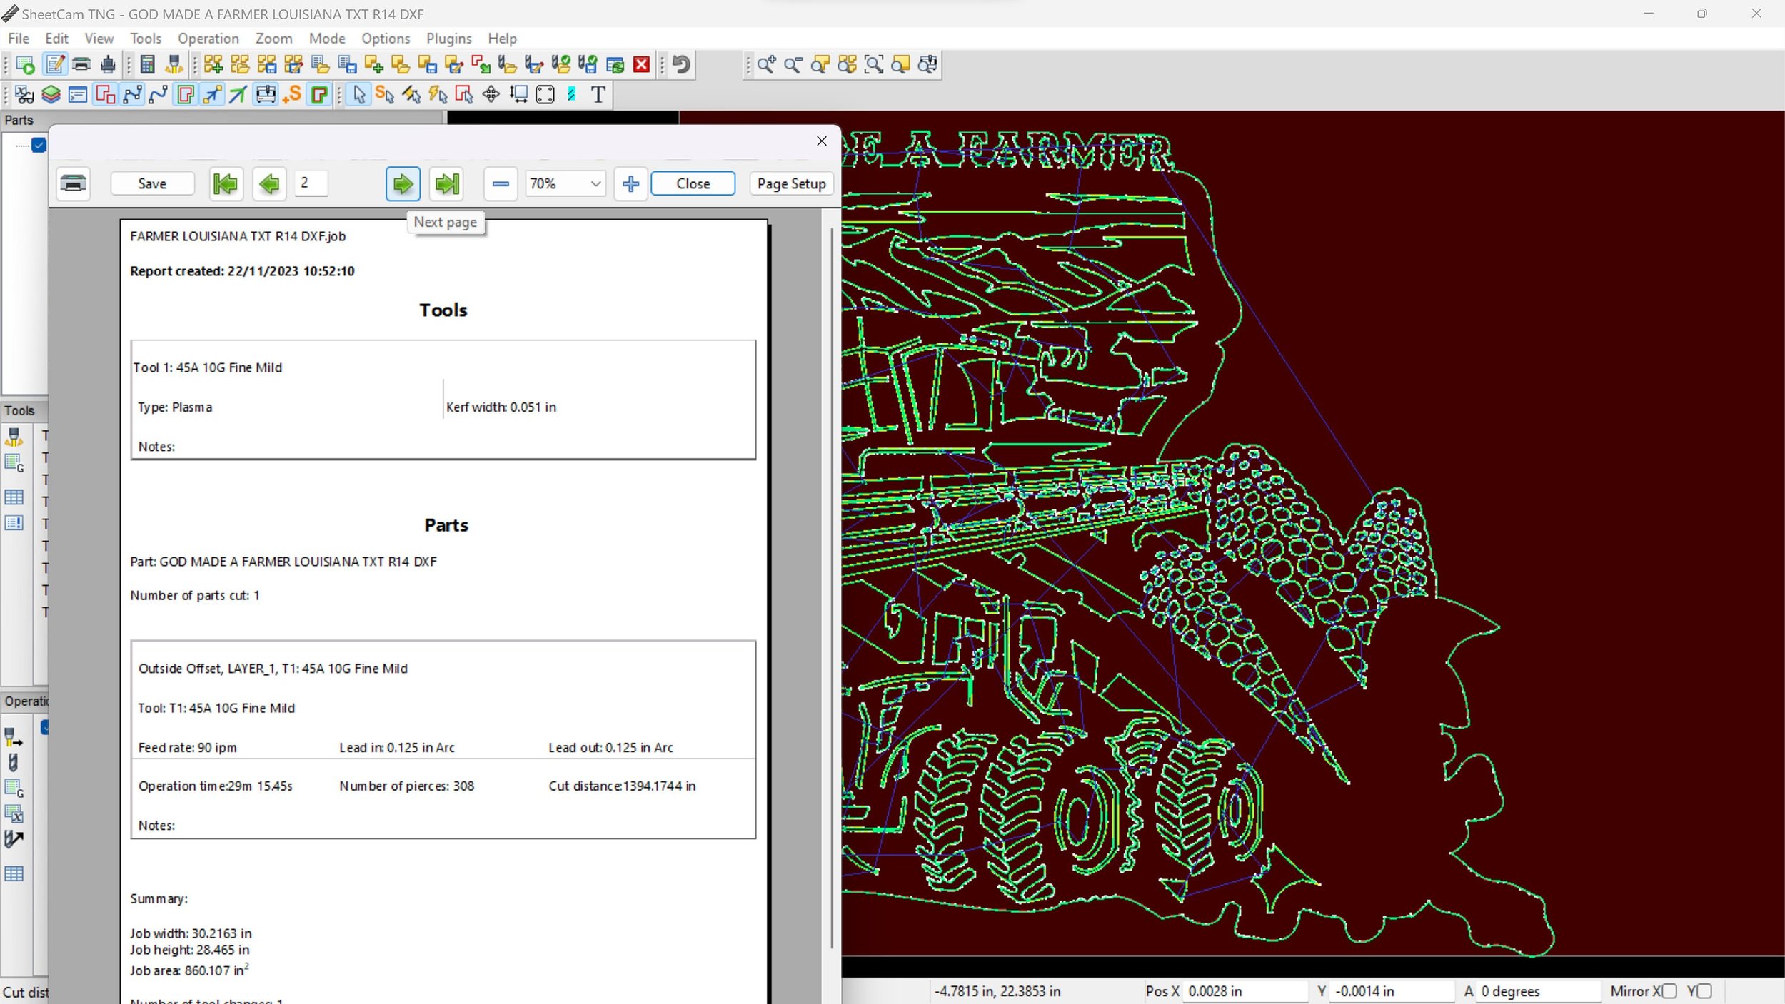Open the Edit menu

coord(56,39)
